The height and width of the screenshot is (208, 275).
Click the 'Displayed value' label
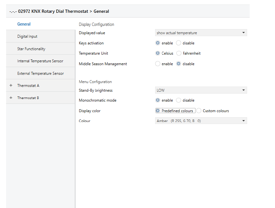tap(92, 33)
